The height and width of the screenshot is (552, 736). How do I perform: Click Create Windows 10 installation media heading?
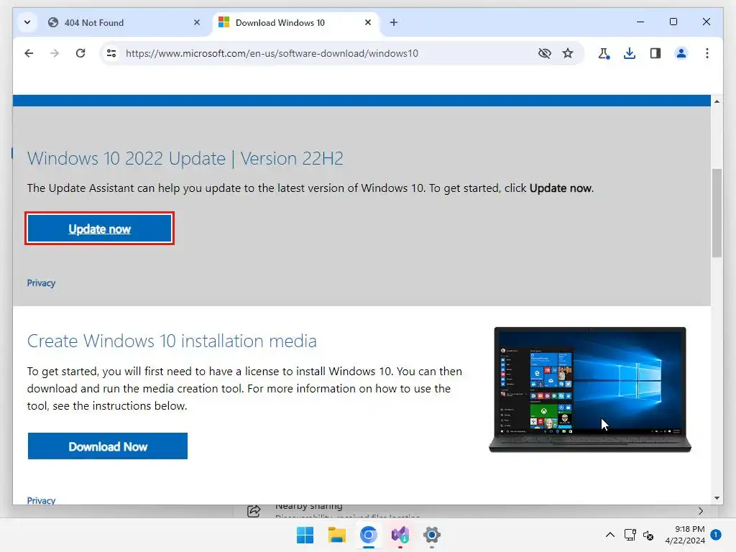172,341
